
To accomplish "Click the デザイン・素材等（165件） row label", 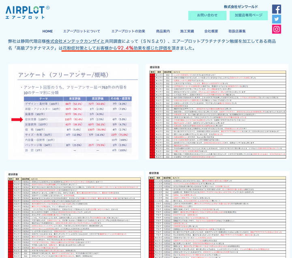I will tap(42, 104).
